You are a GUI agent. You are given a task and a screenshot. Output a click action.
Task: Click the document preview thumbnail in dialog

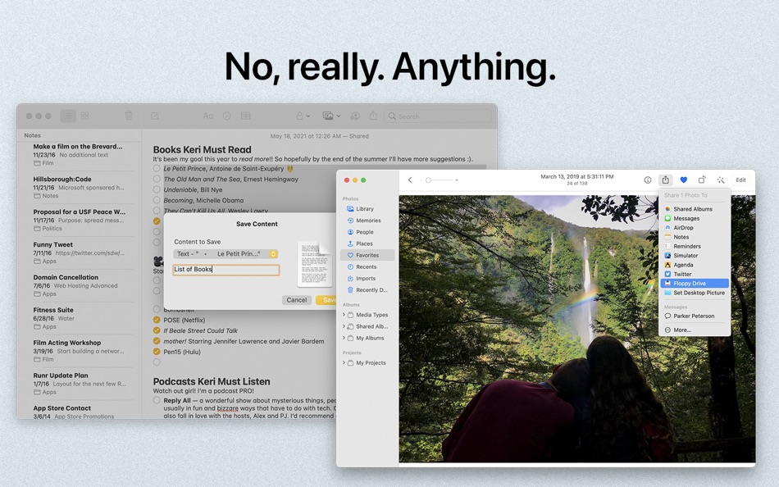pyautogui.click(x=315, y=263)
